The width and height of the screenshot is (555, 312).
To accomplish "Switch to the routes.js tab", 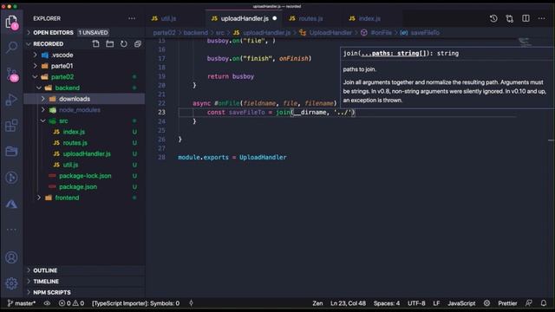I will click(310, 18).
